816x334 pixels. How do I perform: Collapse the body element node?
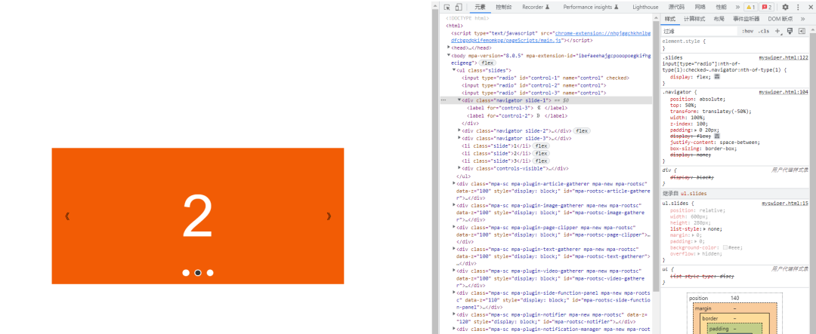click(449, 54)
